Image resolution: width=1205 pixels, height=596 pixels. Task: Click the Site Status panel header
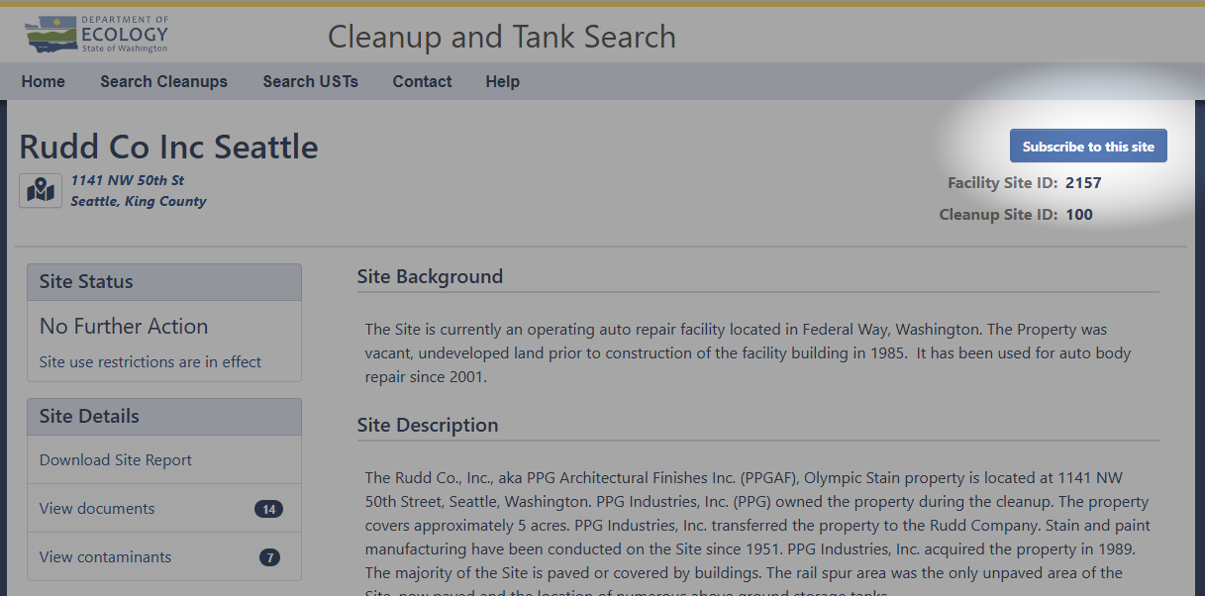pyautogui.click(x=164, y=282)
